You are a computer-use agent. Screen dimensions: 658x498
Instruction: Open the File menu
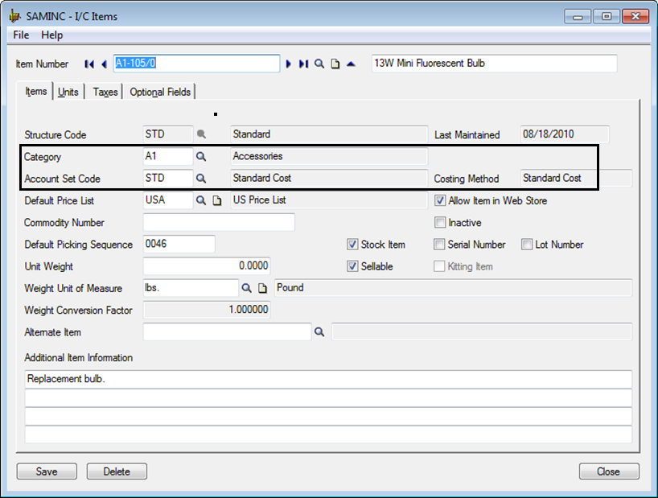pyautogui.click(x=21, y=35)
